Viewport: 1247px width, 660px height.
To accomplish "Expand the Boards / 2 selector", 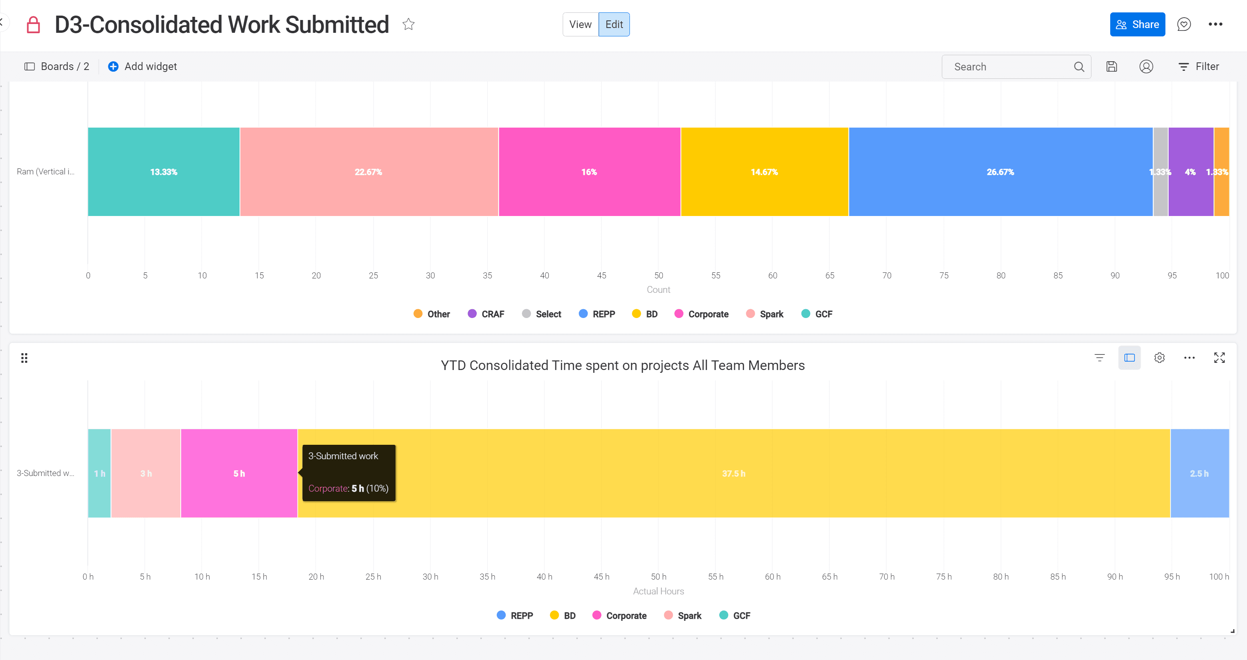I will [x=57, y=66].
